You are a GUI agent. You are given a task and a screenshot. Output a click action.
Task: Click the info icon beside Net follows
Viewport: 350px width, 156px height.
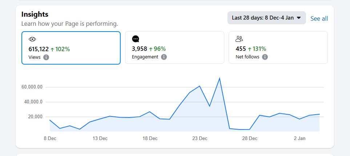click(265, 57)
